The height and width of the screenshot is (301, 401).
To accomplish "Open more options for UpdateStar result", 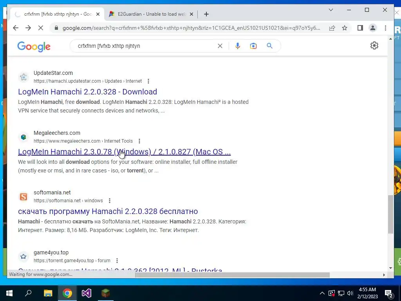I will pyautogui.click(x=148, y=81).
